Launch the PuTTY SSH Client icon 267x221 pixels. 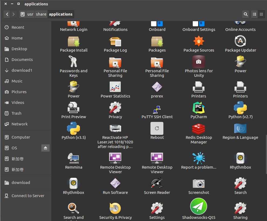click(x=157, y=110)
